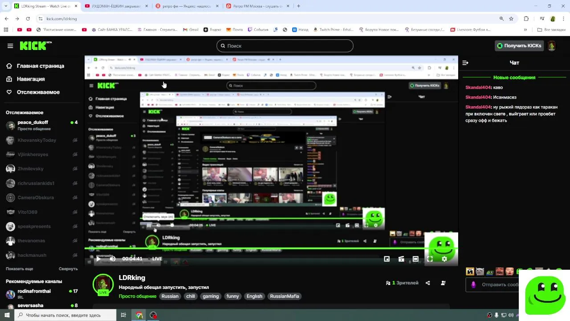Click the LDRking live avatar

pyautogui.click(x=103, y=284)
